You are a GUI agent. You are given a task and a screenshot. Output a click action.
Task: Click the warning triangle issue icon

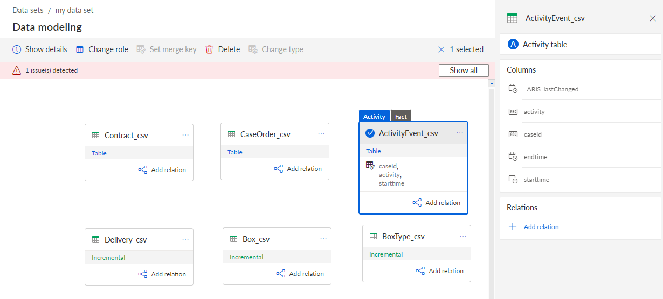[17, 70]
